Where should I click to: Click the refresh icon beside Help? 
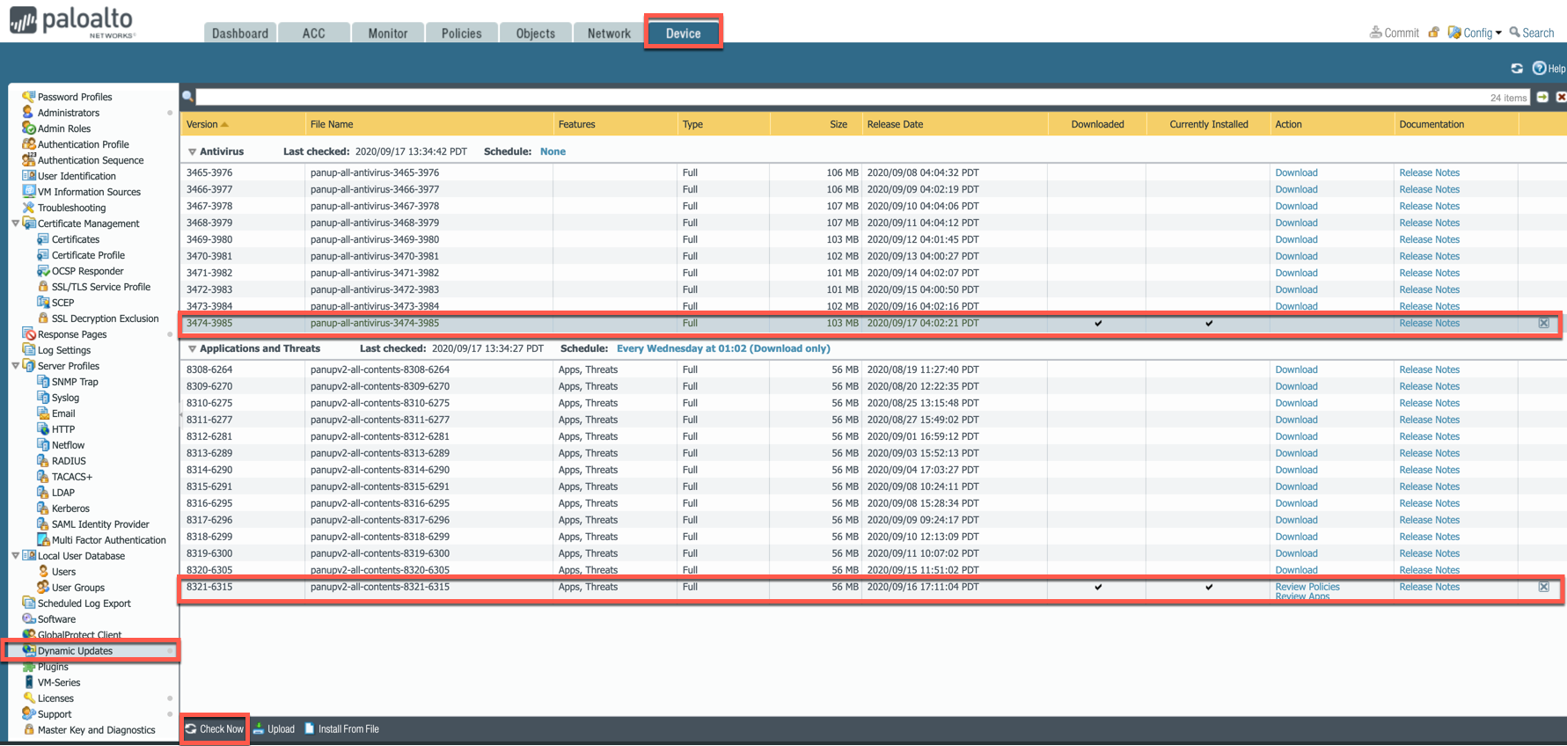(x=1517, y=69)
